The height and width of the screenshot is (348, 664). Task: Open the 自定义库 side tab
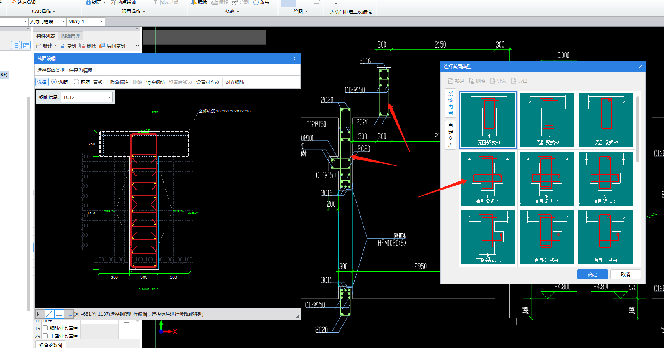pos(451,135)
